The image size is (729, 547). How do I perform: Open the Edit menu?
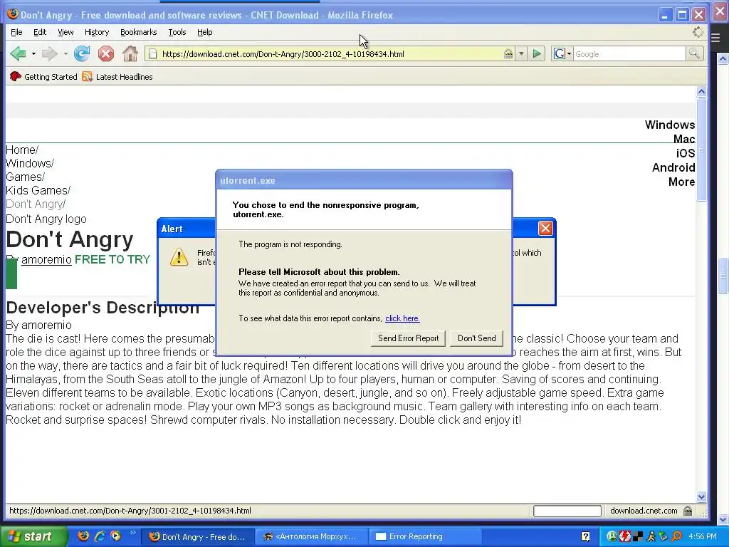[x=40, y=32]
